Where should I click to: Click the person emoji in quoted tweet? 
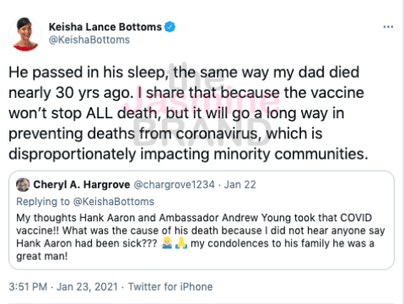[167, 243]
